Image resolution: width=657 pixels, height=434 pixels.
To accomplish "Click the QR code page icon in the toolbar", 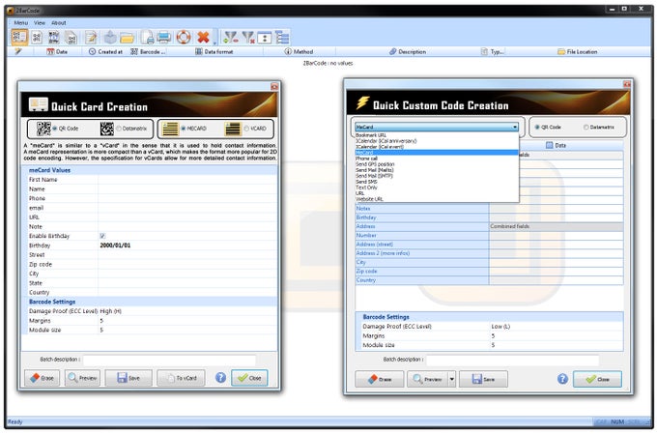I will [37, 38].
